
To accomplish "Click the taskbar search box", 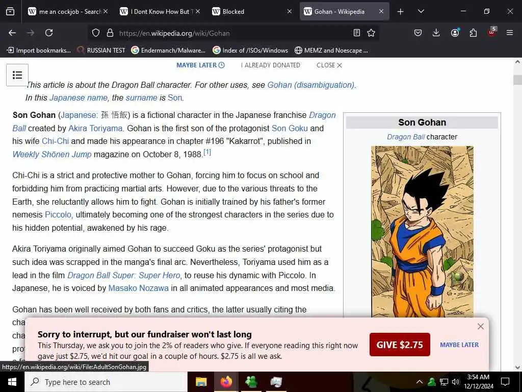I will point(106,382).
